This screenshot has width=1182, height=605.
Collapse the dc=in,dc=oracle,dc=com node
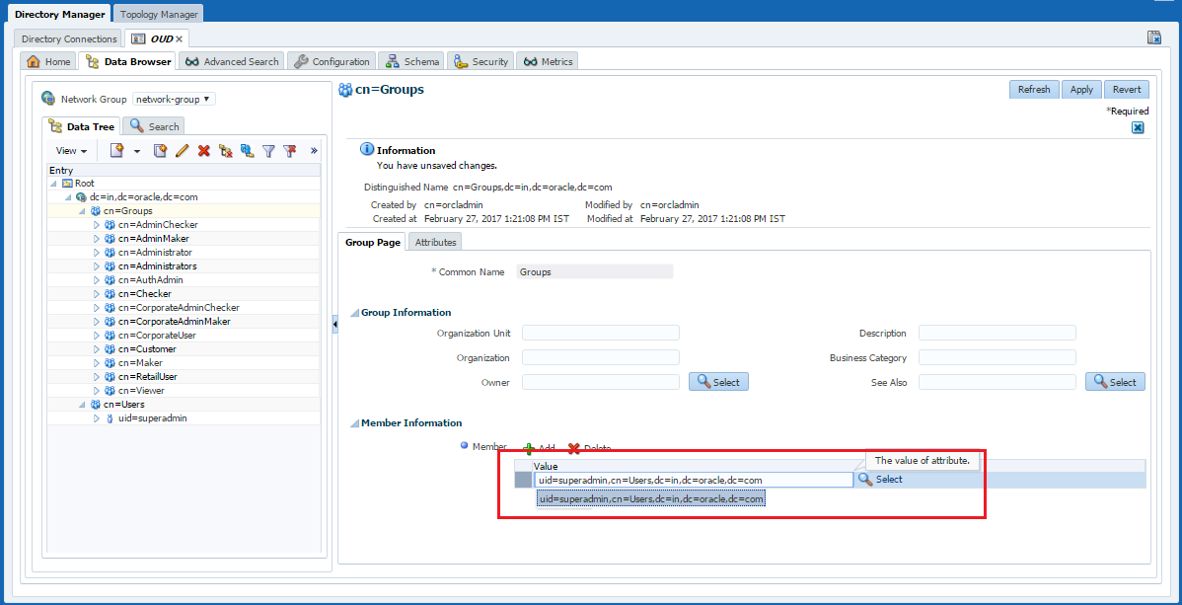[68, 196]
